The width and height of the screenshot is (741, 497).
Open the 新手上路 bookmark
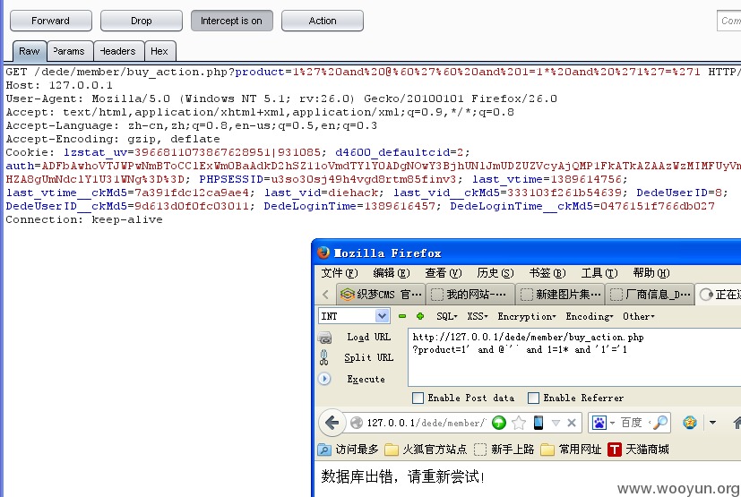(504, 450)
